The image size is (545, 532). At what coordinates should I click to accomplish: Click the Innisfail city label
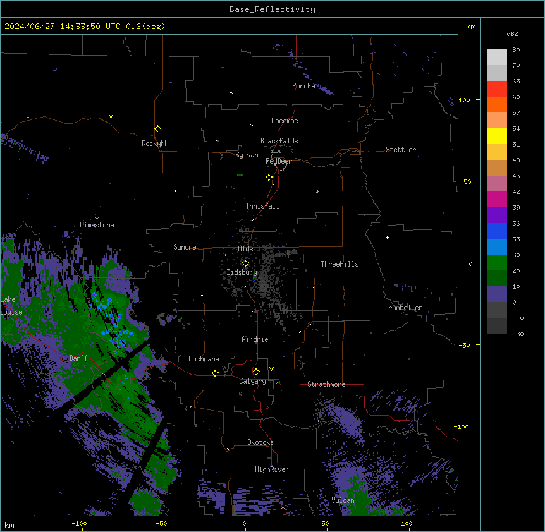262,206
